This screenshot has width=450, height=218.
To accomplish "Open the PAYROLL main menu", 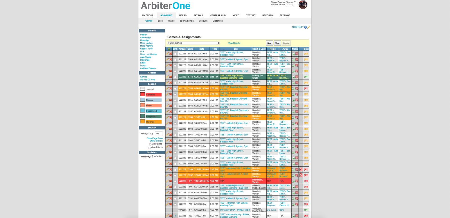I will coord(198,15).
